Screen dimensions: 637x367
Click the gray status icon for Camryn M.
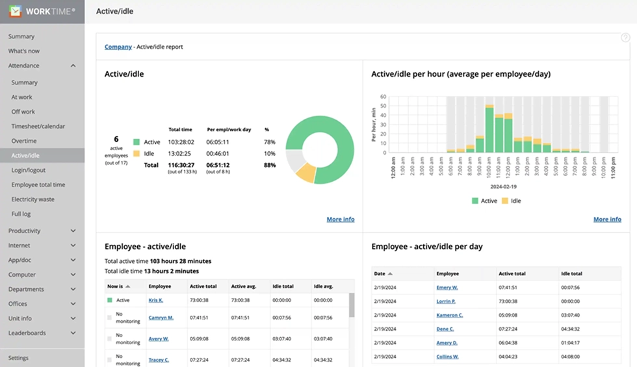(x=109, y=318)
